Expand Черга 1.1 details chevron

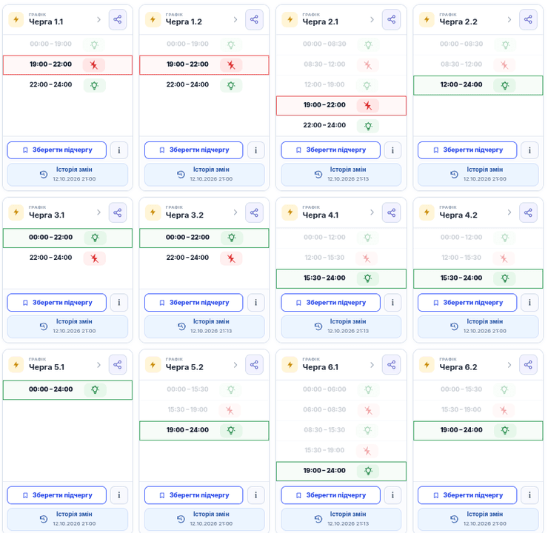[x=99, y=19]
